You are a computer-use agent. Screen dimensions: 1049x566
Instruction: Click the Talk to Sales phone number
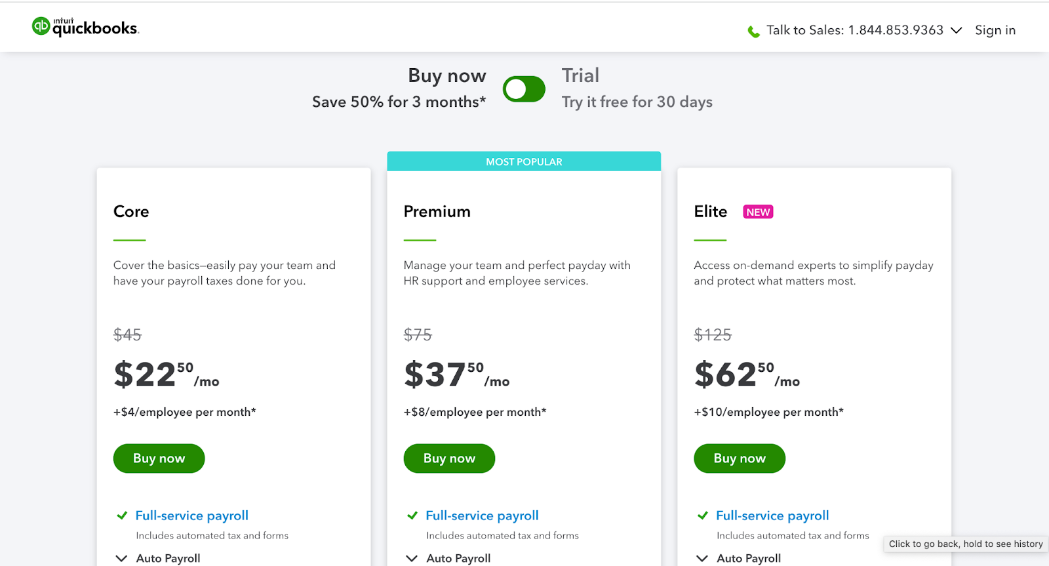[x=896, y=30]
